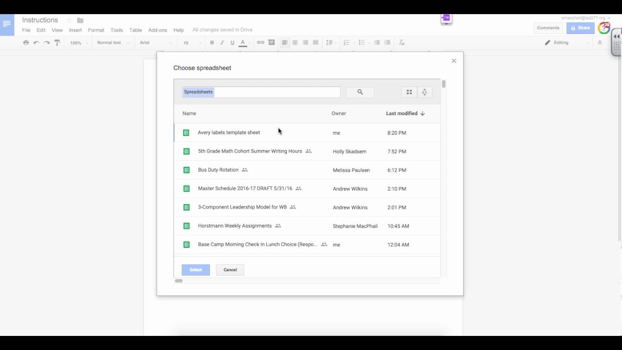Click the Select button in the dialog
The height and width of the screenshot is (350, 622).
(196, 270)
